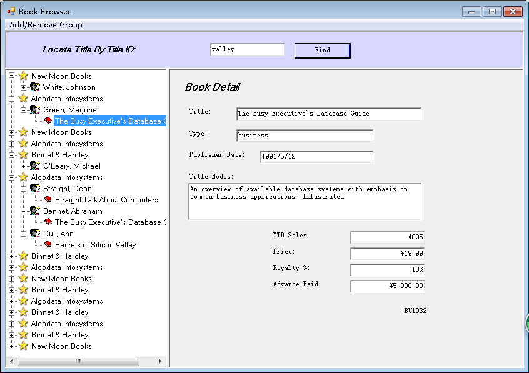Click the author icon beside Straight, Dean
529x373 pixels.
pyautogui.click(x=35, y=189)
